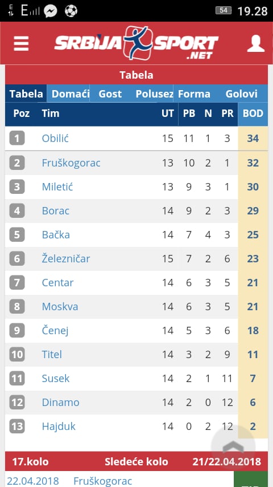Sort table by the BOD column header
This screenshot has width=273, height=487.
pos(253,113)
